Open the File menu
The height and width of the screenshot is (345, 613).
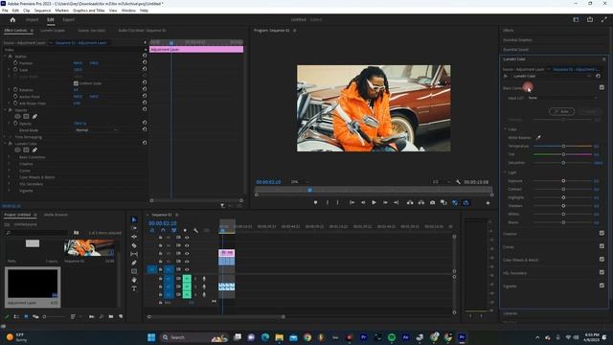click(x=5, y=11)
